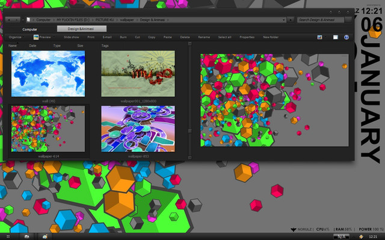Open the address bar history dropdown
The height and width of the screenshot is (240, 385).
pyautogui.click(x=283, y=20)
